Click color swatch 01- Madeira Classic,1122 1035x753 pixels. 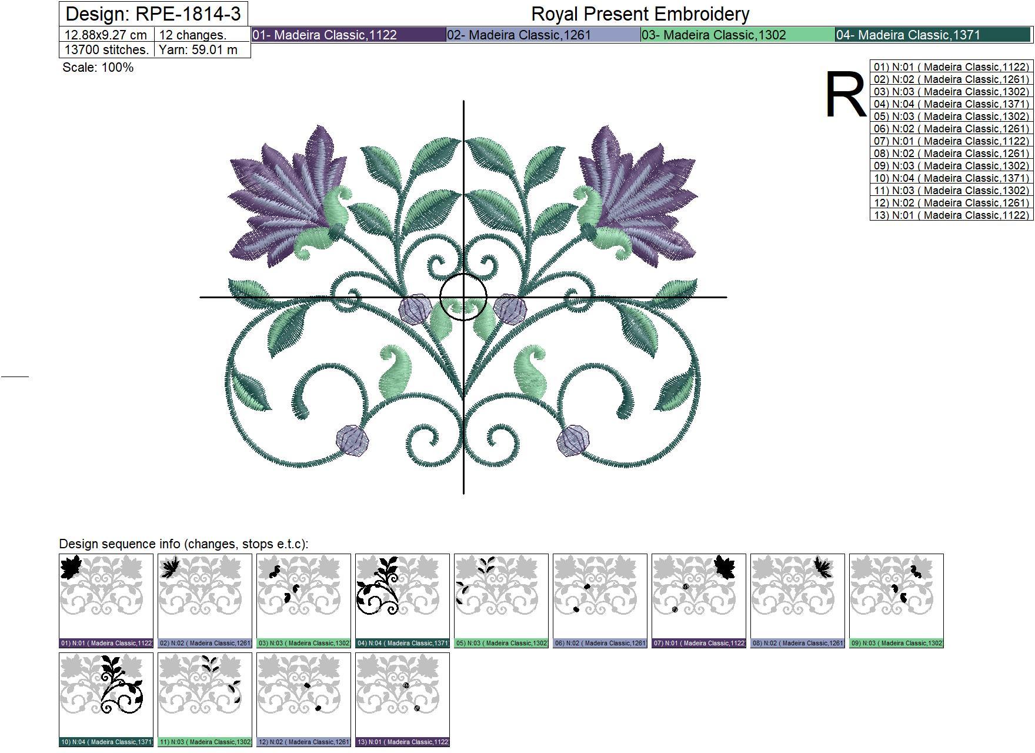[x=349, y=35]
